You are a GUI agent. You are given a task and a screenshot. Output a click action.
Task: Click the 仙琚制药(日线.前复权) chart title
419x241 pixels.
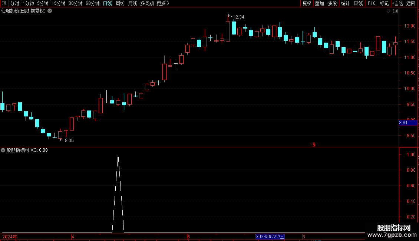[23, 11]
